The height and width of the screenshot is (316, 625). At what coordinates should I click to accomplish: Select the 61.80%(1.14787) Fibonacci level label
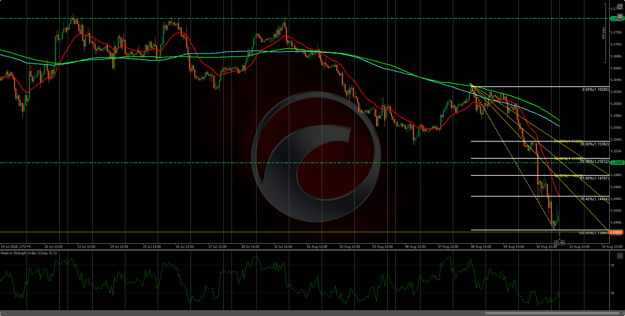click(594, 178)
